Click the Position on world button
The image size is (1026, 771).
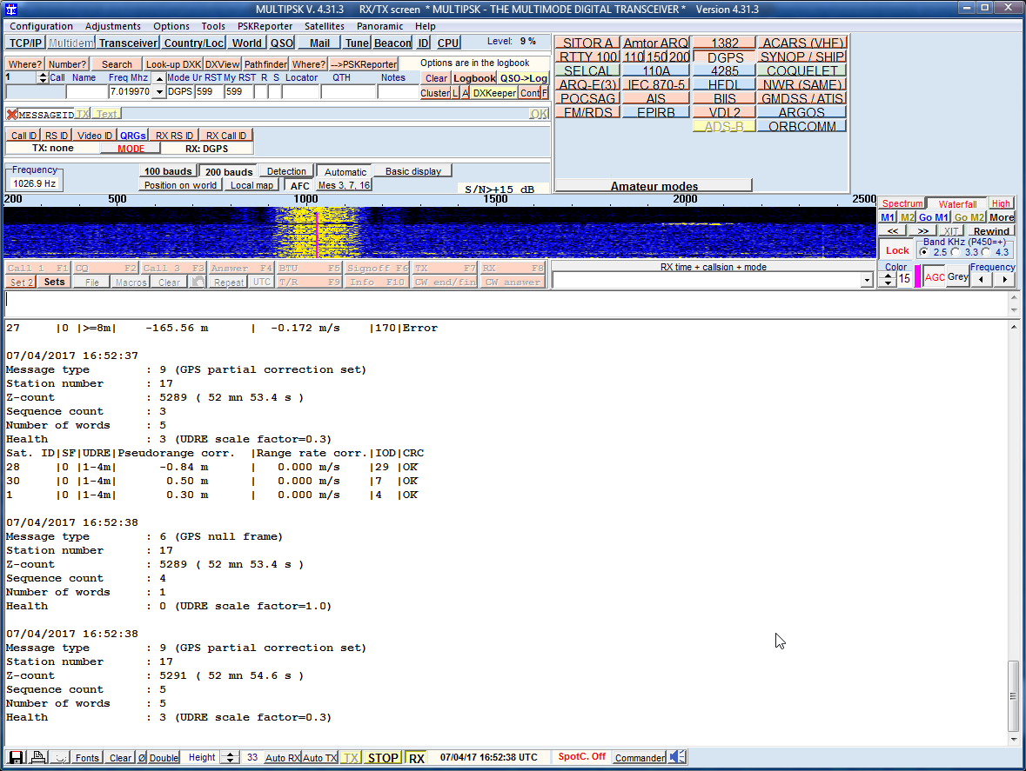(x=180, y=185)
